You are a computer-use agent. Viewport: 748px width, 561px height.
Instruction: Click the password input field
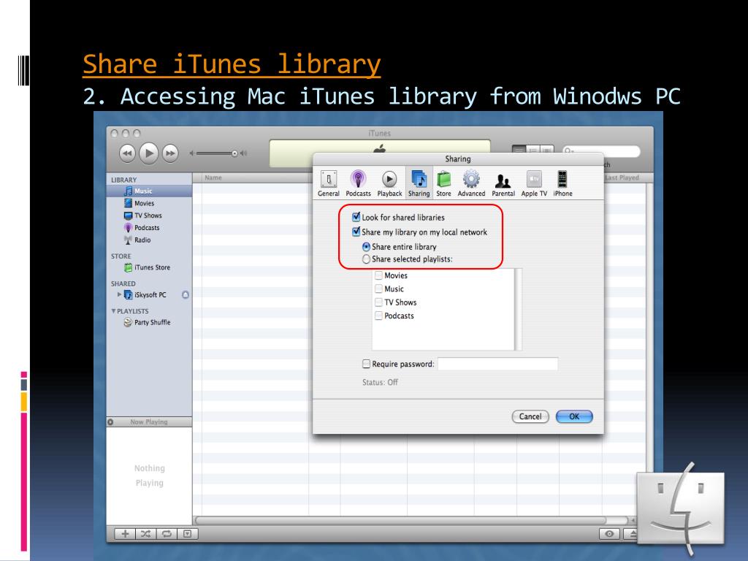497,364
